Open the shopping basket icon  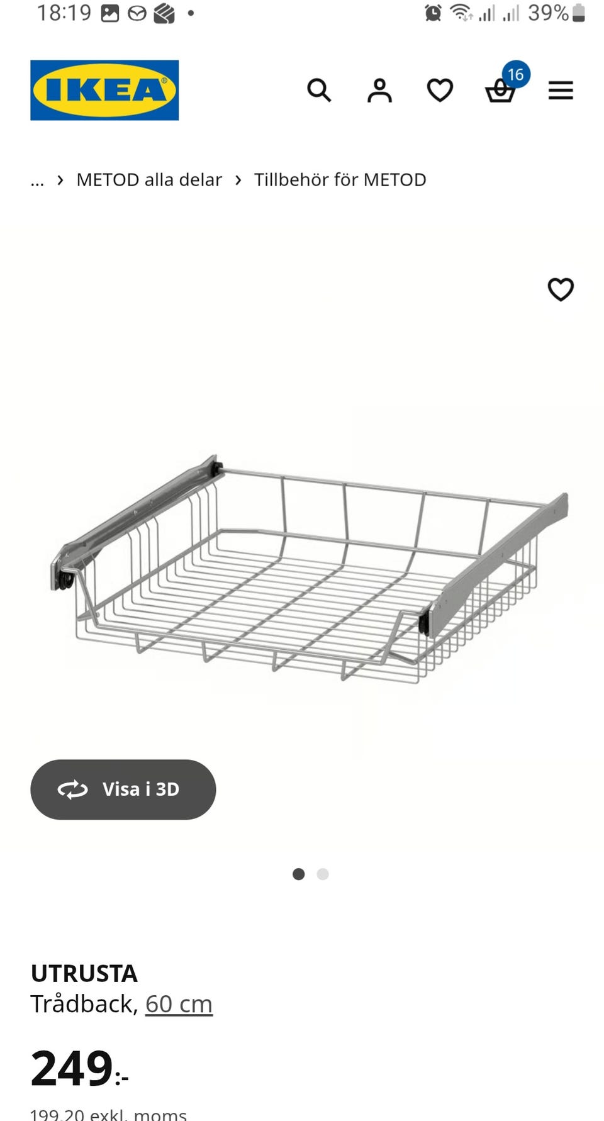tap(500, 92)
